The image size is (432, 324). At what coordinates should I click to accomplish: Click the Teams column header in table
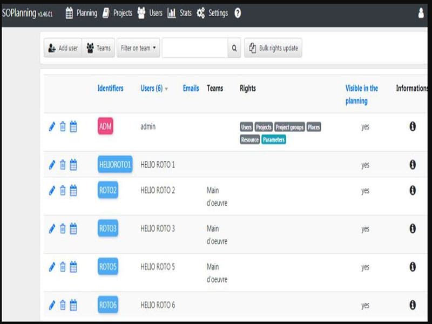point(215,89)
